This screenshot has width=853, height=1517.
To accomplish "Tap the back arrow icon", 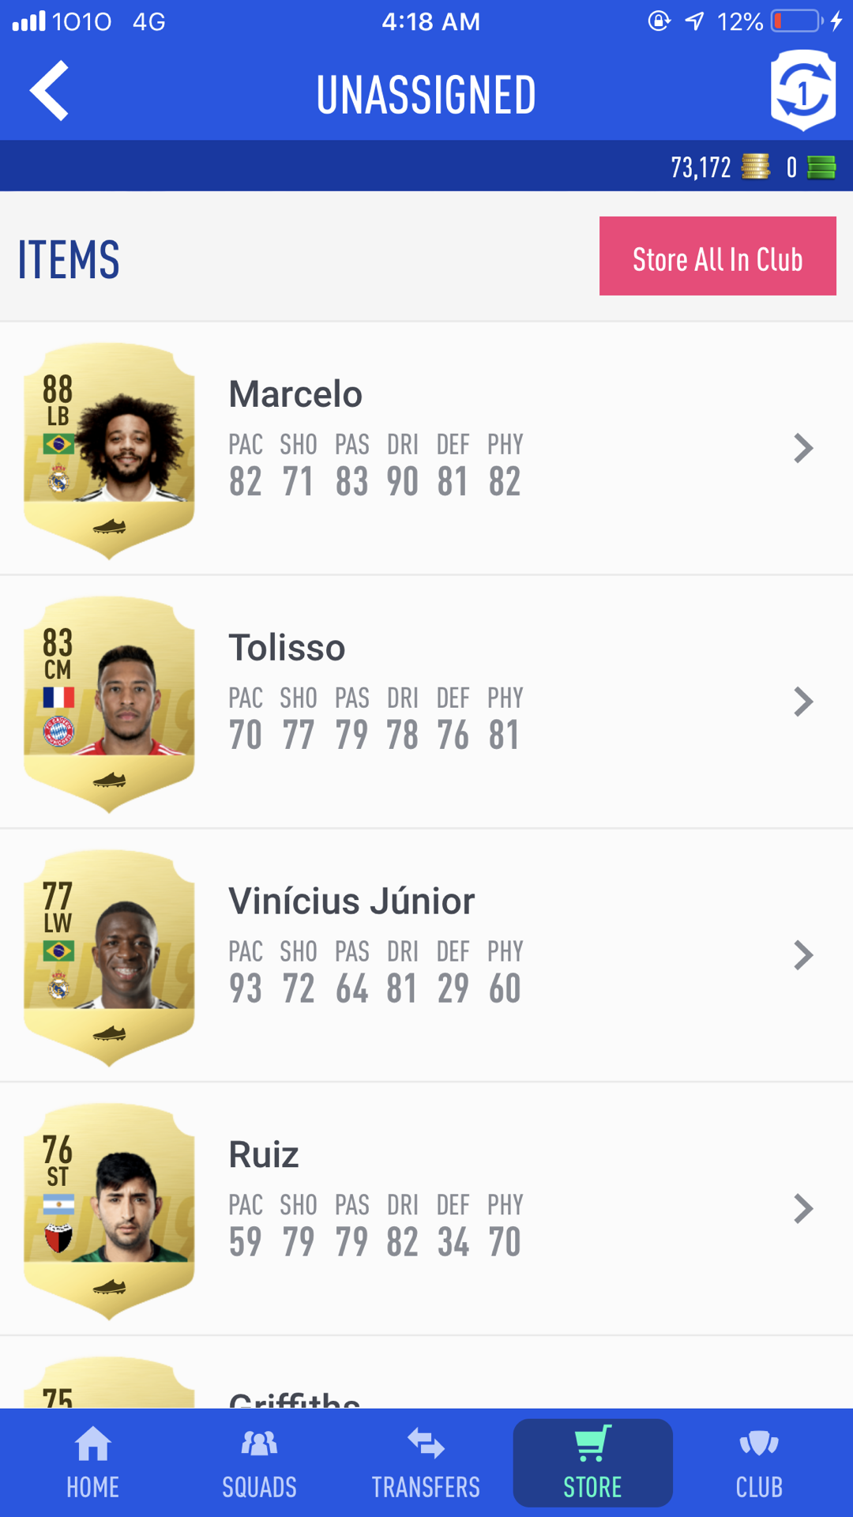I will 49,91.
